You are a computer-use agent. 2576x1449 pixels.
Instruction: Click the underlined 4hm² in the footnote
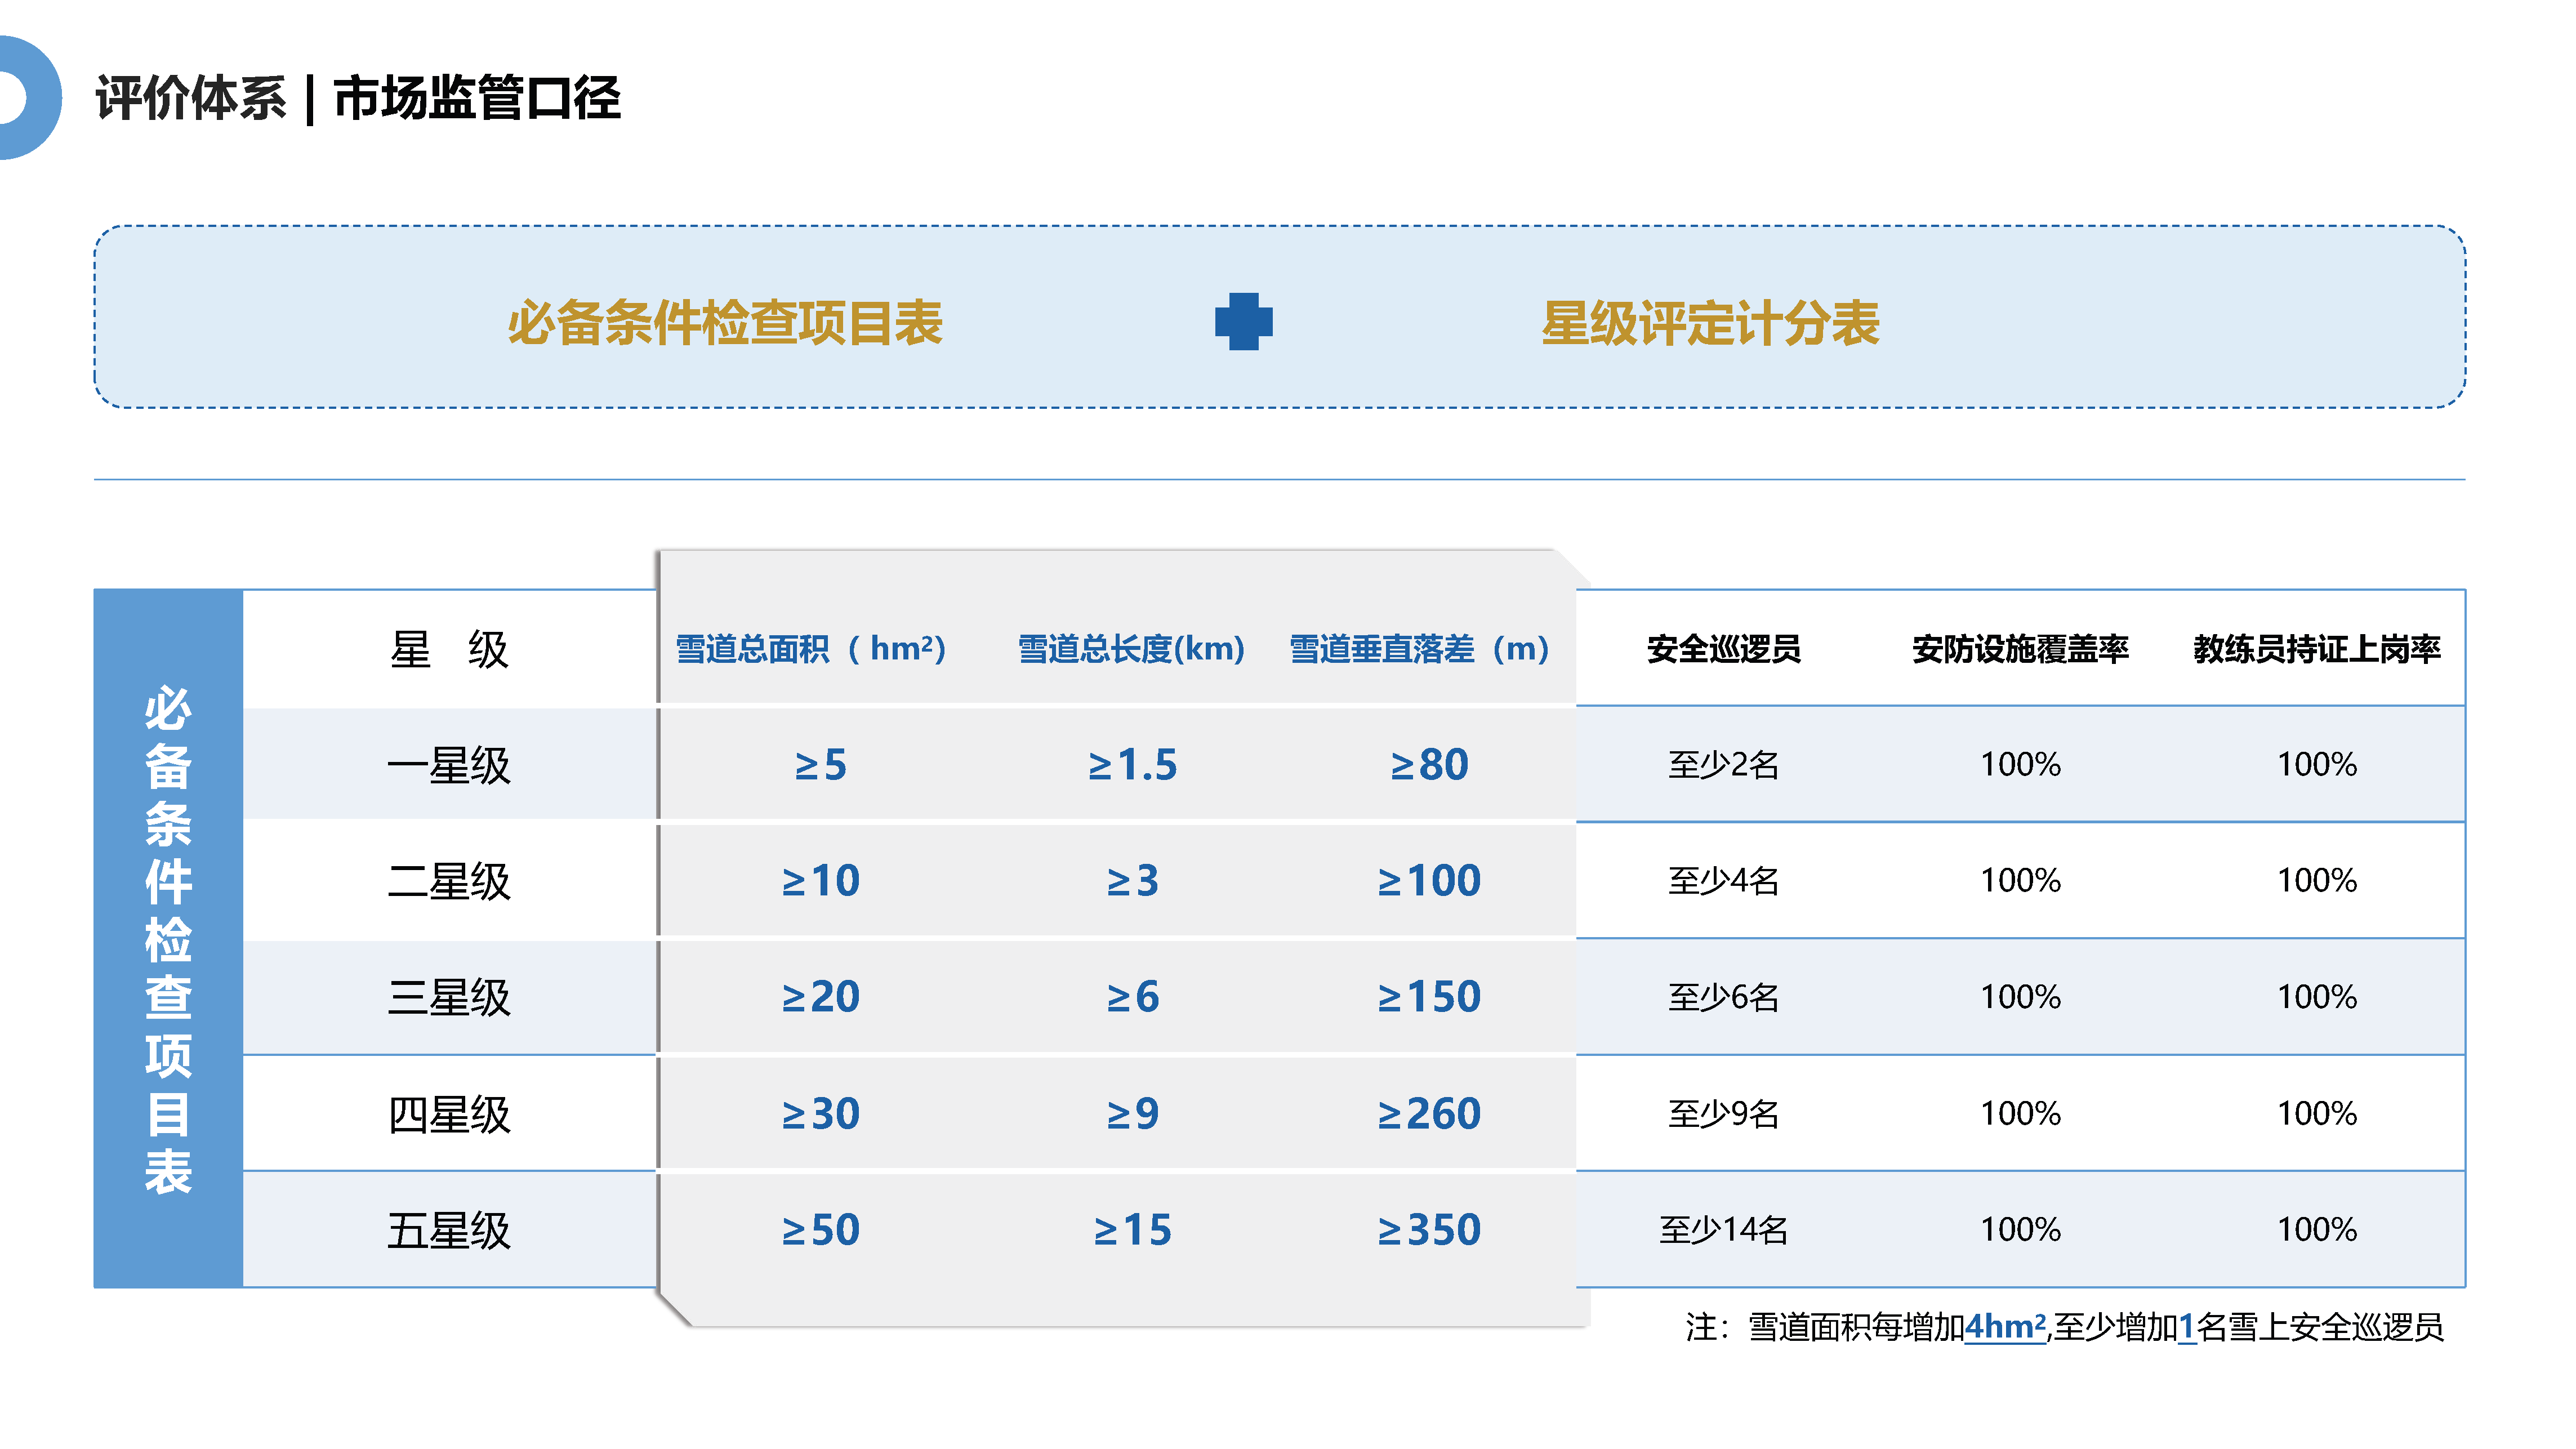pyautogui.click(x=2005, y=1327)
